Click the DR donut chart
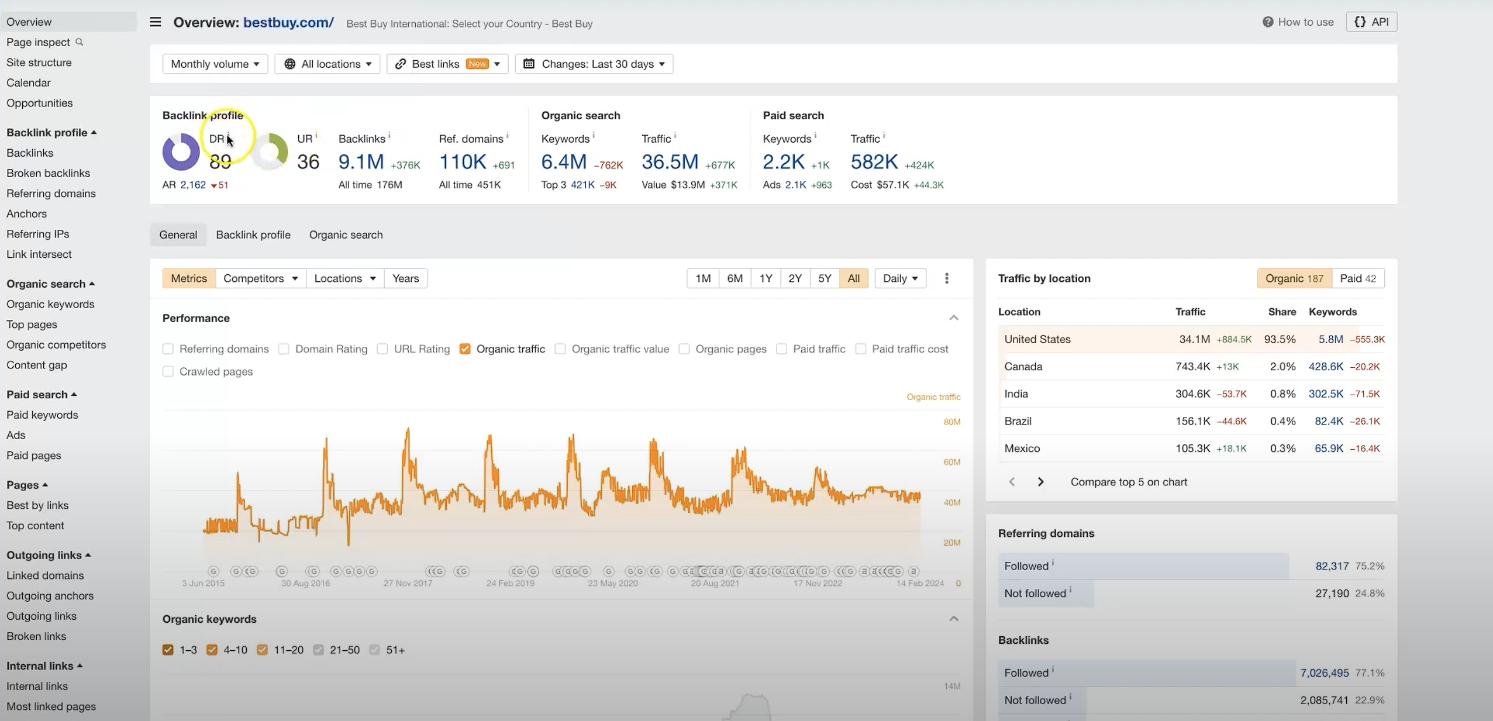The image size is (1493, 721). 181,151
